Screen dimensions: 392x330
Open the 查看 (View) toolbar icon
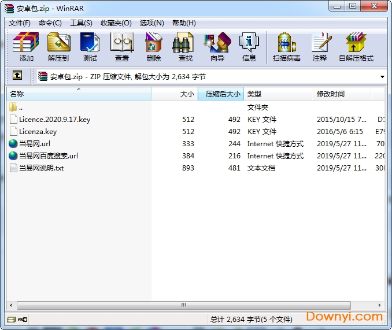(122, 47)
